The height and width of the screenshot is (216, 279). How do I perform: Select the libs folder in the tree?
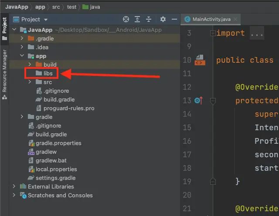coord(44,73)
